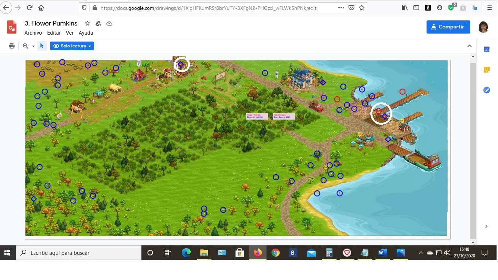Click scrollbar down arrow at bottom
Viewport: 498px width, 280px height.
[x=473, y=242]
